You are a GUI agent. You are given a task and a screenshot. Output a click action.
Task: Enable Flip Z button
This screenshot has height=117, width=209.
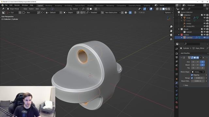(x=202, y=68)
